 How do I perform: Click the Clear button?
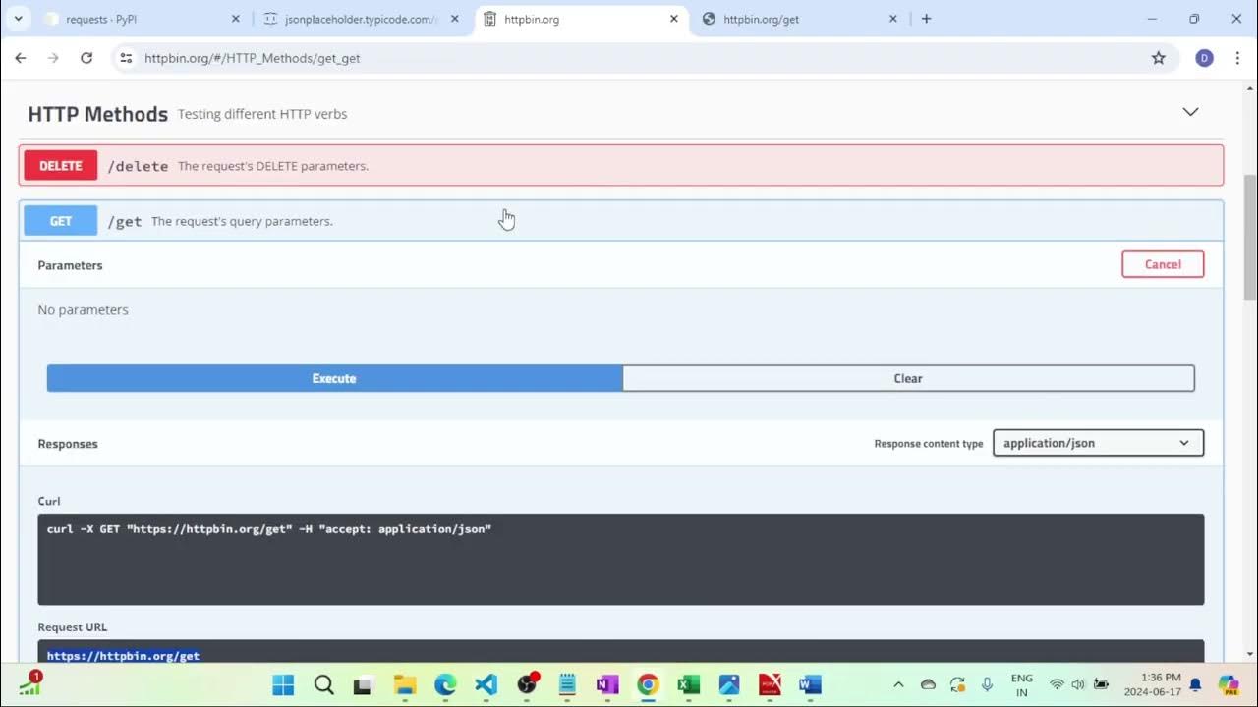pyautogui.click(x=908, y=378)
